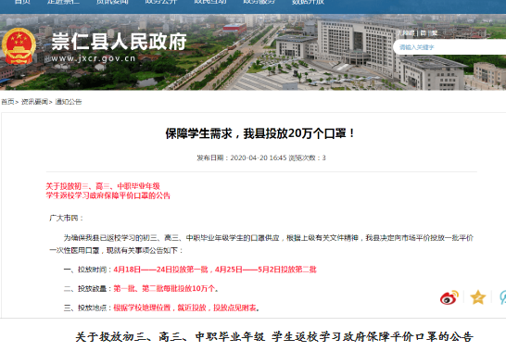
Task: Open the 数据开放 navigation item
Action: [x=308, y=2]
